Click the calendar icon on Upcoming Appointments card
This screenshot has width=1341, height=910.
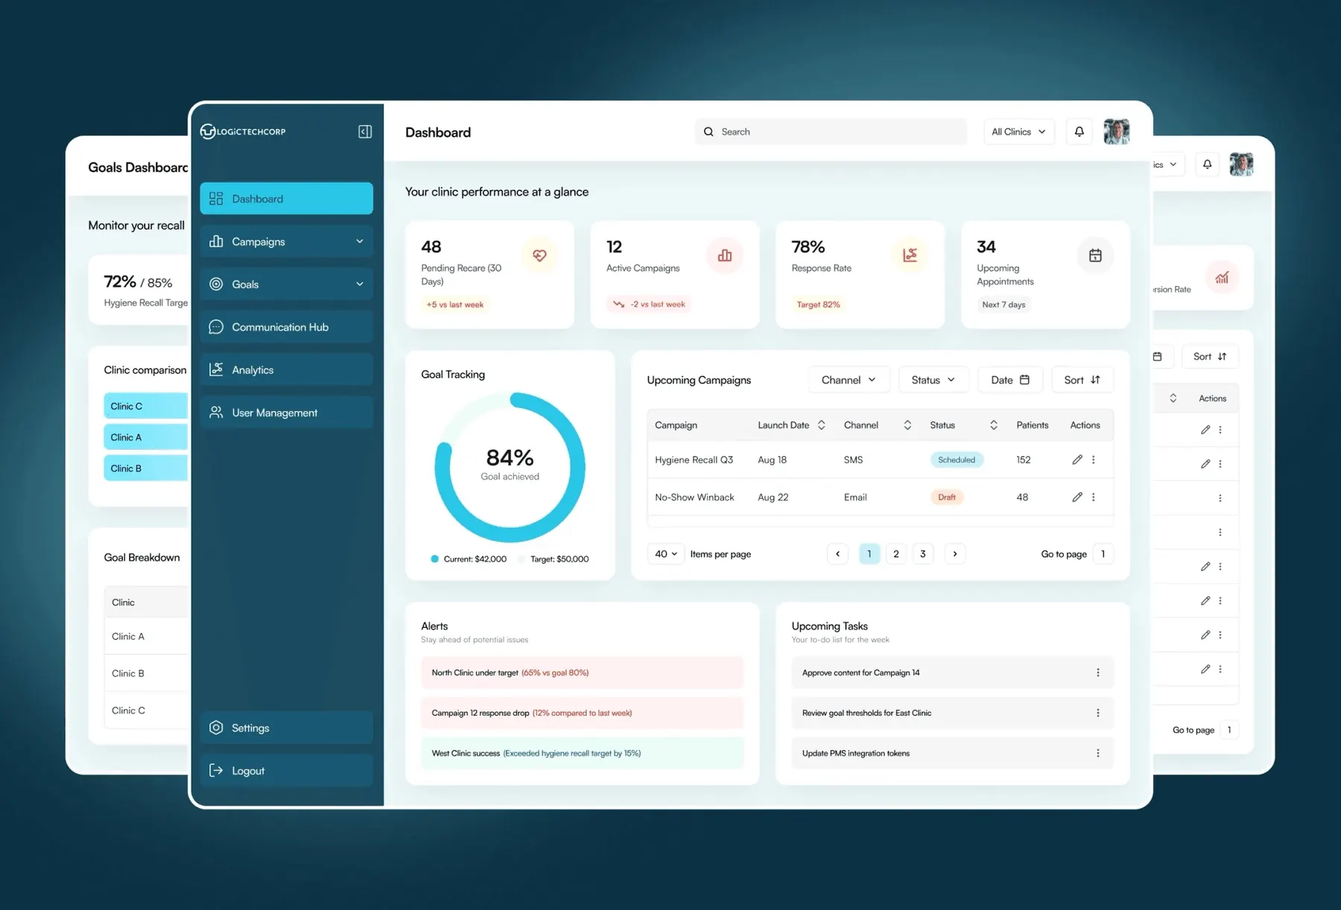(x=1095, y=255)
